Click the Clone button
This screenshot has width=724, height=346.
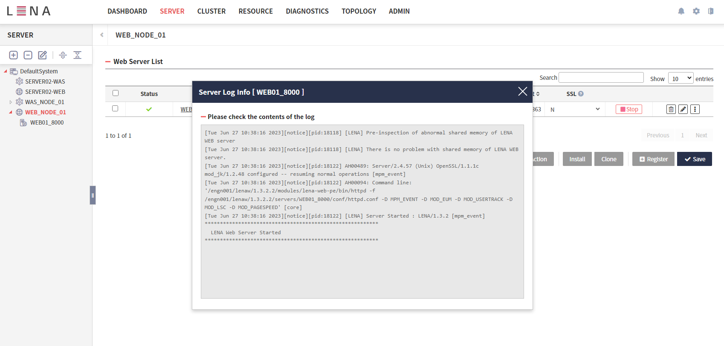(x=609, y=159)
